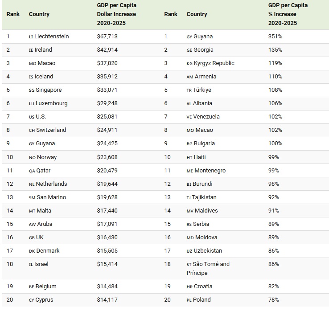The height and width of the screenshot is (311, 329).
Task: Click the GDP per Capita Dollar Increase header
Action: (x=116, y=14)
